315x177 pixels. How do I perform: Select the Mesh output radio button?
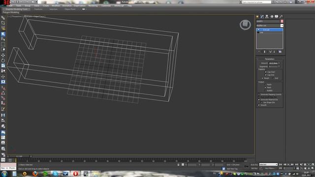(x=265, y=88)
